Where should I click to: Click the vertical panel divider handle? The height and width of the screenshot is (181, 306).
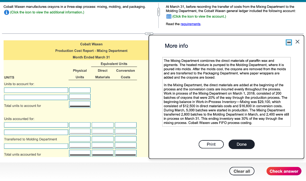click(x=158, y=12)
